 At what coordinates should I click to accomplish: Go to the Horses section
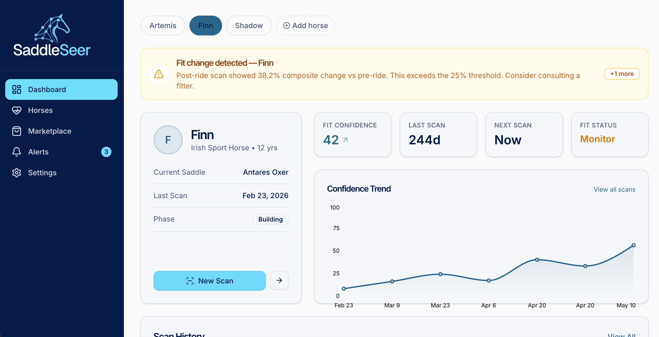(x=61, y=110)
